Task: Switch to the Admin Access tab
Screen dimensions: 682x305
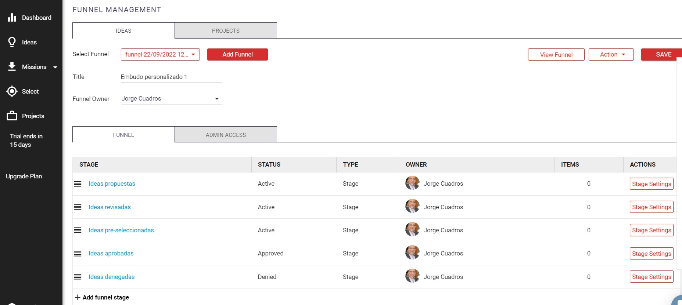Action: pos(226,135)
